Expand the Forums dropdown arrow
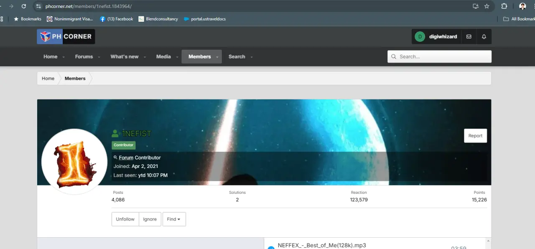Screen dimensions: 535x249 coord(99,57)
